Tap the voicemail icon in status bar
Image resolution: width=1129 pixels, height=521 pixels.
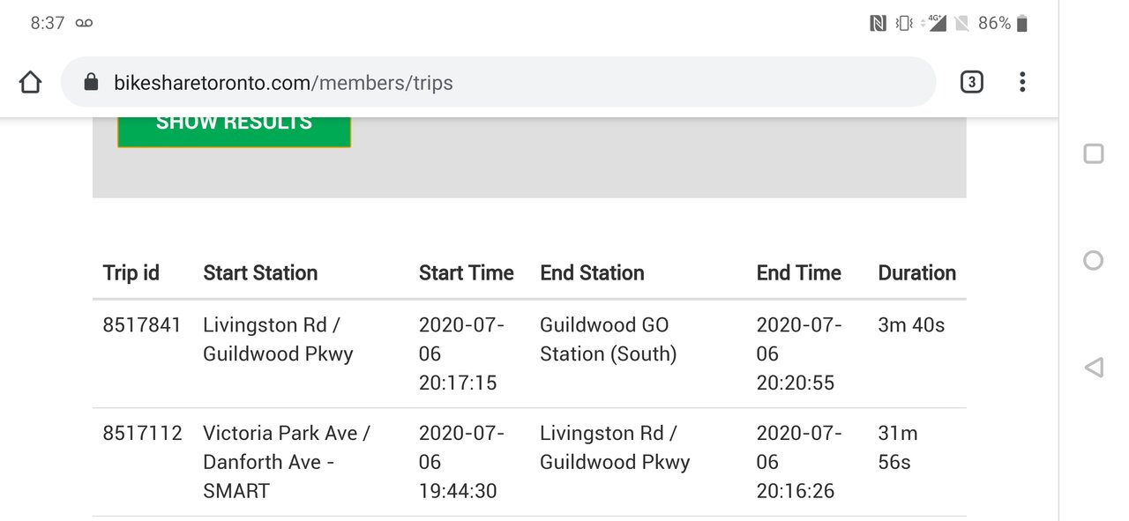pyautogui.click(x=84, y=24)
